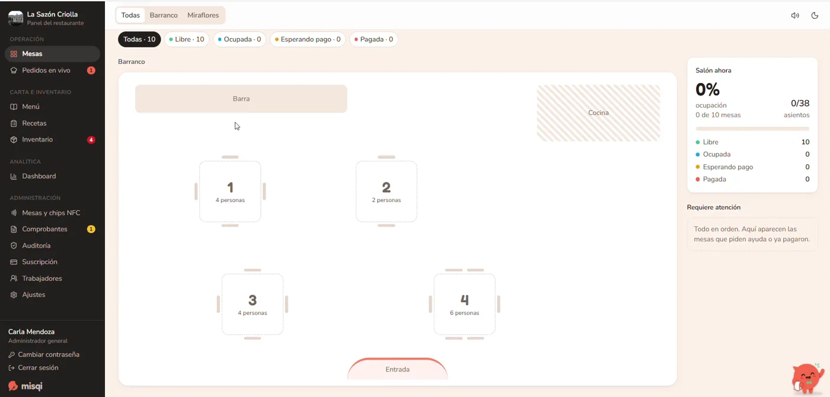Image resolution: width=830 pixels, height=397 pixels.
Task: Open Pedidos en vivo in sidebar
Action: (52, 71)
